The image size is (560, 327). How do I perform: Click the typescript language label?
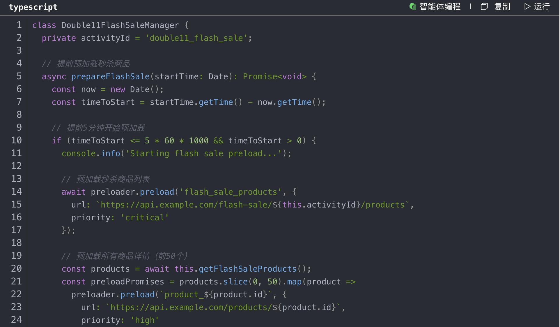coord(33,7)
